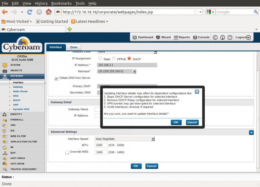Click the search magnifier icon in Google box
Screen dimensions: 260x187
(x=255, y=12)
